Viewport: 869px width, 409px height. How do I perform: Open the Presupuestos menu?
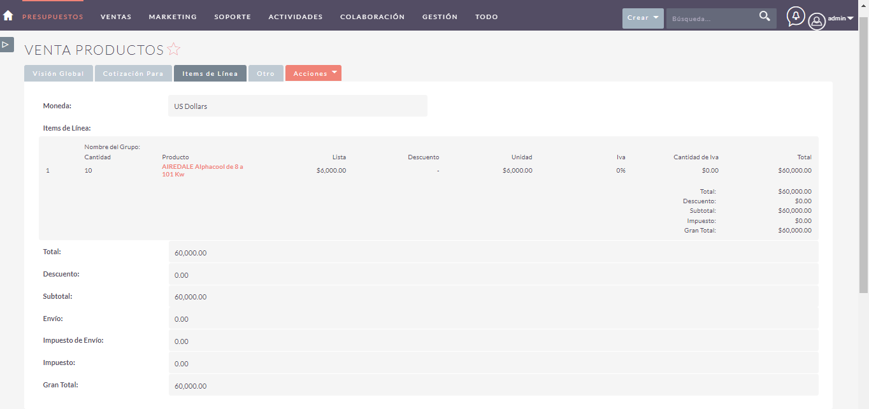pyautogui.click(x=53, y=17)
